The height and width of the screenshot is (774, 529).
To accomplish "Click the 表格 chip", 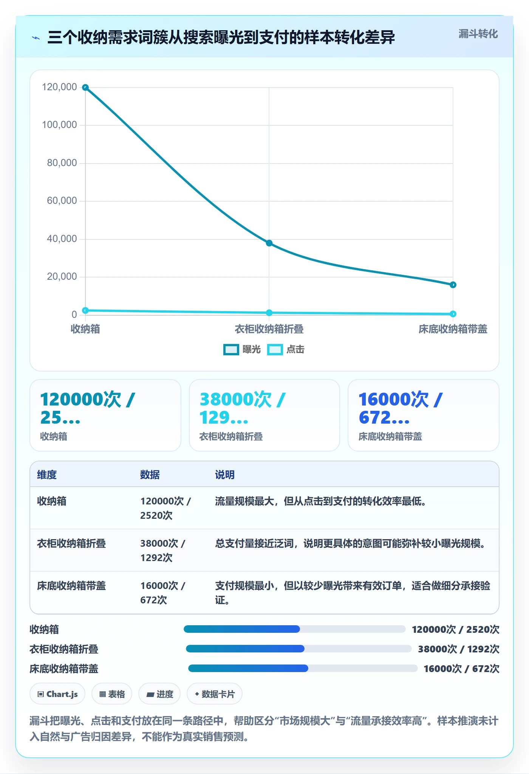I will click(112, 694).
